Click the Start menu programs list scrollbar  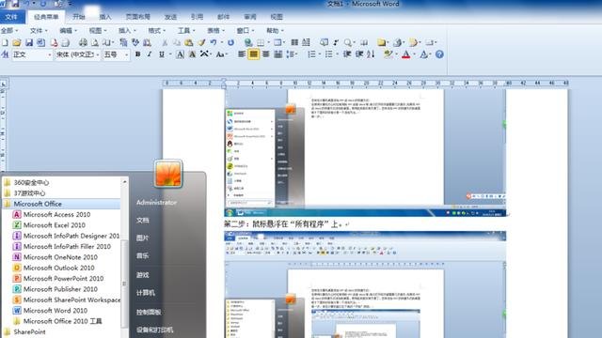(124, 284)
